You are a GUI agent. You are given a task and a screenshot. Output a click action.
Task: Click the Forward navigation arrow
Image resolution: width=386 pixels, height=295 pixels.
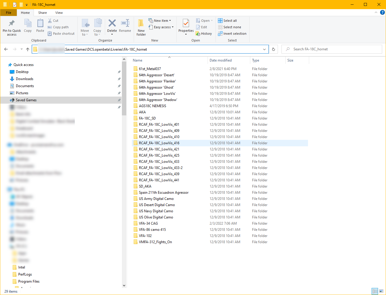pyautogui.click(x=14, y=49)
